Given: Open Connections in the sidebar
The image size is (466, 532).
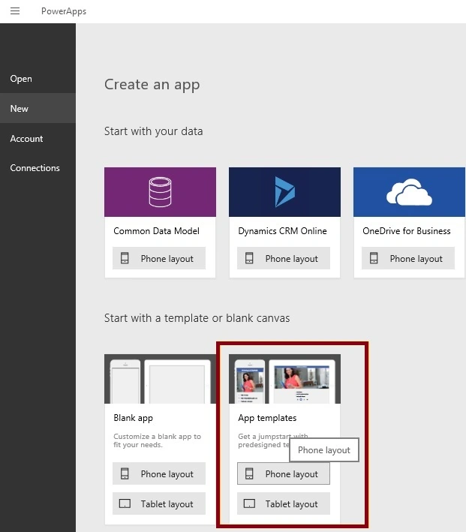Looking at the screenshot, I should pyautogui.click(x=38, y=168).
